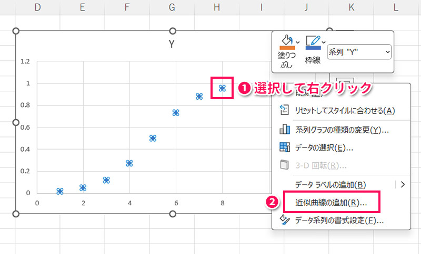Click vertical axis label 0.8
The image size is (421, 254).
[x=25, y=105]
